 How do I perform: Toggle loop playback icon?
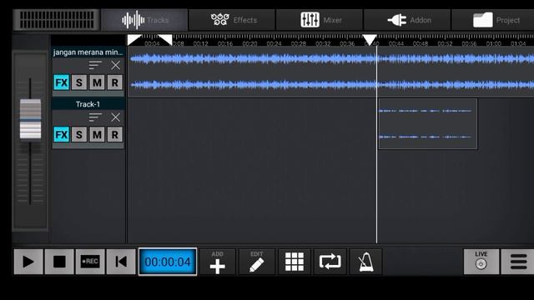pyautogui.click(x=330, y=262)
